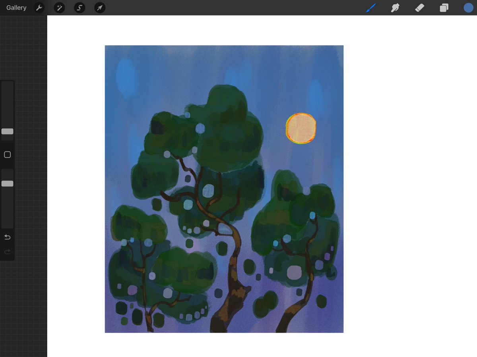Activate the Transform arrow tool

click(x=100, y=8)
